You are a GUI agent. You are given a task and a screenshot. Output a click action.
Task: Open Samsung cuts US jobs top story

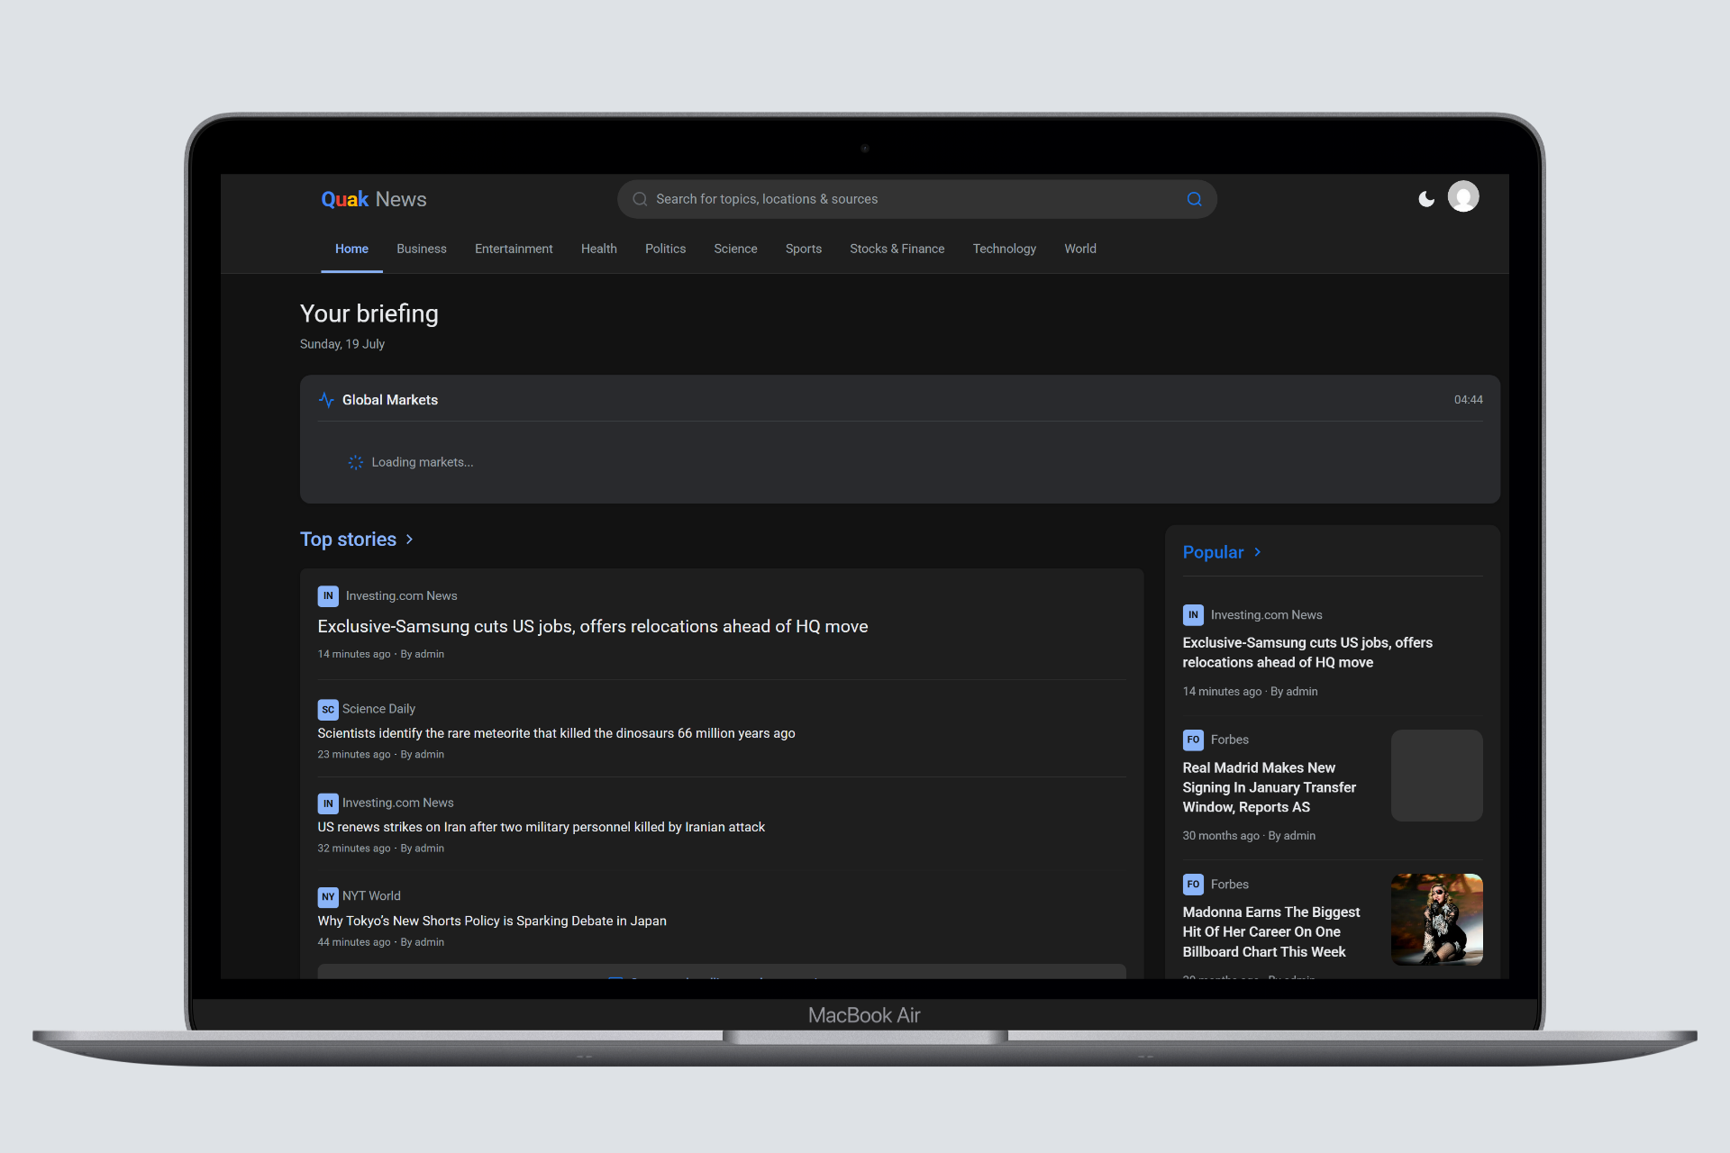(x=593, y=626)
